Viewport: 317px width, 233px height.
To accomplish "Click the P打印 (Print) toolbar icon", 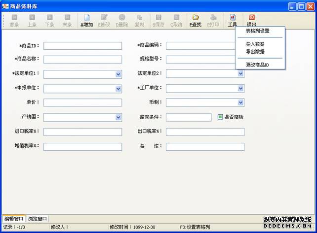I will (213, 20).
